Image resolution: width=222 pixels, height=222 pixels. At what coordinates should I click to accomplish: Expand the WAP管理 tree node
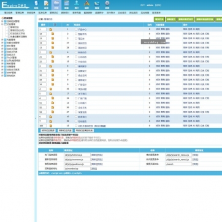(x=2, y=72)
